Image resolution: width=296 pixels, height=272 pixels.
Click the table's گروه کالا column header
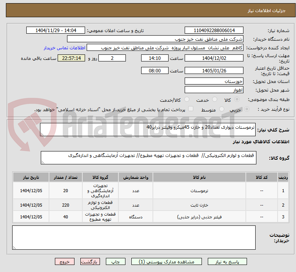[x=100, y=177]
